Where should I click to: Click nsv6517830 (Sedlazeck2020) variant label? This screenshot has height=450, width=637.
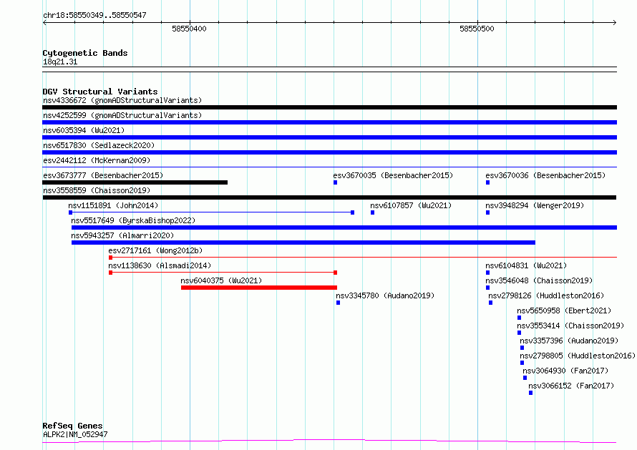pyautogui.click(x=99, y=145)
